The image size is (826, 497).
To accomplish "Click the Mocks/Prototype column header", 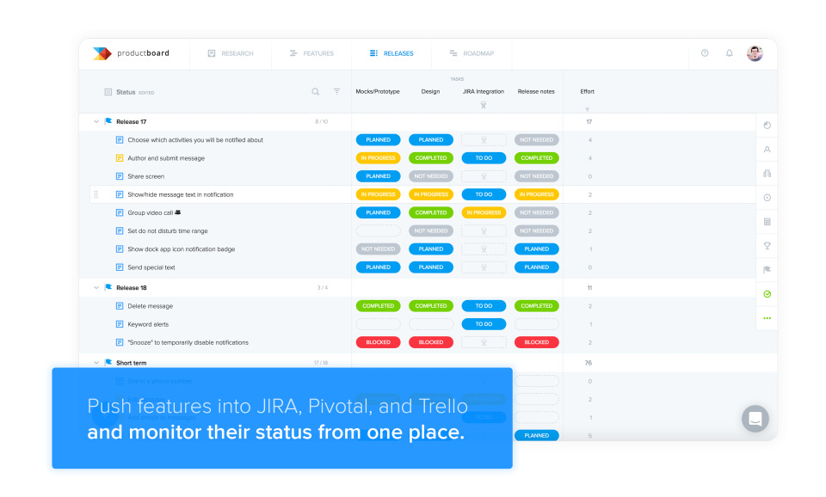I will (378, 92).
